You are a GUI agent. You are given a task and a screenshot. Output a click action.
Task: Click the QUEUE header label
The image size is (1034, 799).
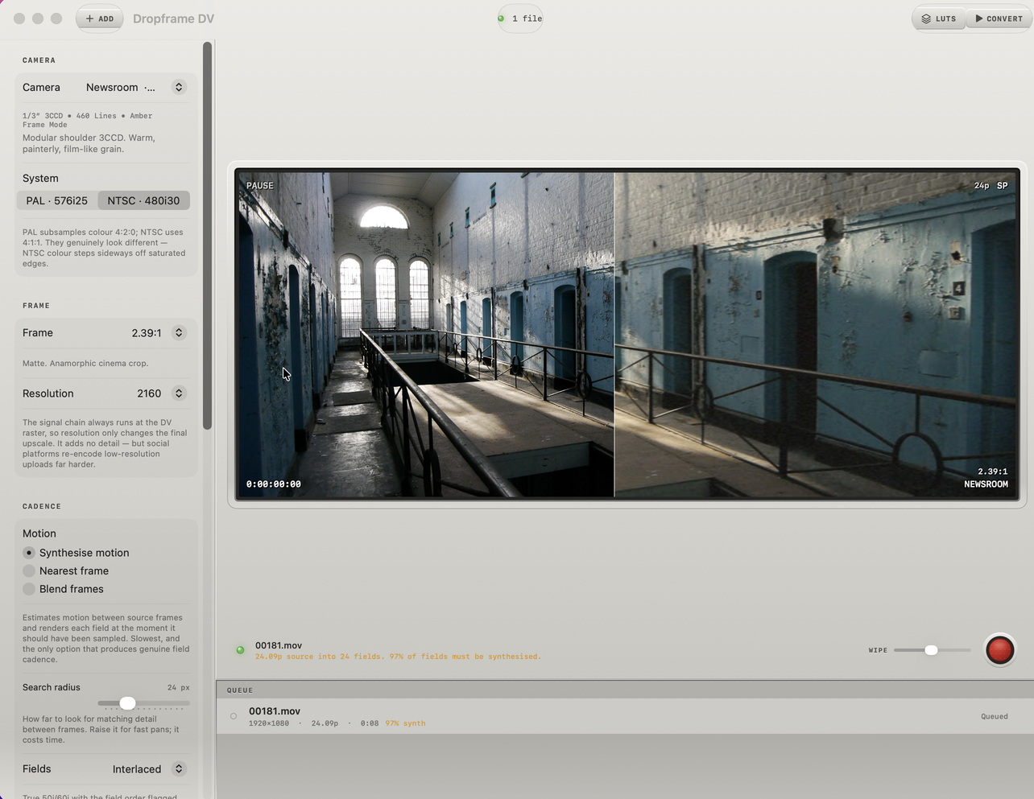point(240,690)
